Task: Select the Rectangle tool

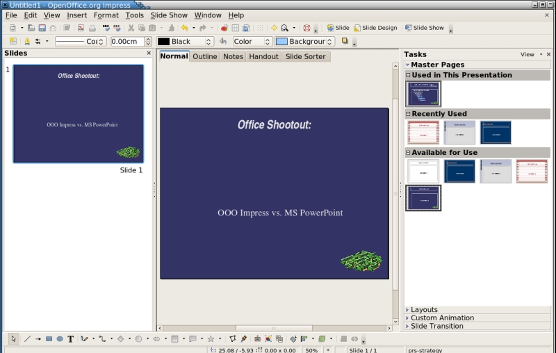Action: [49, 339]
